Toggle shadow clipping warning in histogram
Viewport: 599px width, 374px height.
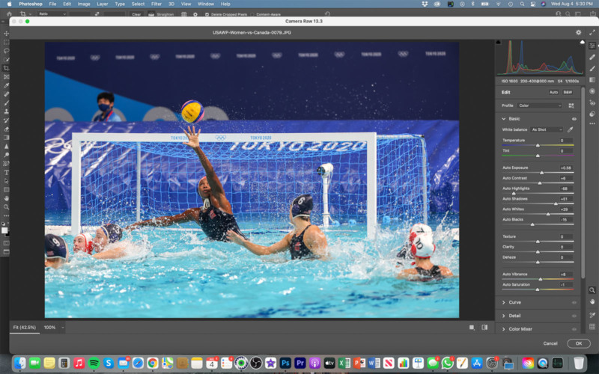coord(498,42)
